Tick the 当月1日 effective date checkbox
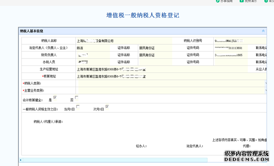The height and width of the screenshot is (166, 274). [x=78, y=106]
